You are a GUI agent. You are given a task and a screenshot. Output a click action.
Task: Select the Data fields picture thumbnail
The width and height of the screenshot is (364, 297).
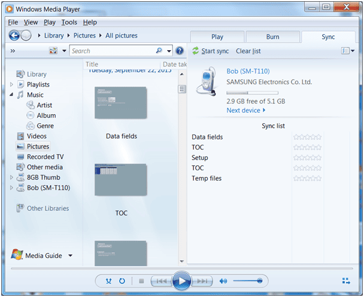pyautogui.click(x=120, y=103)
